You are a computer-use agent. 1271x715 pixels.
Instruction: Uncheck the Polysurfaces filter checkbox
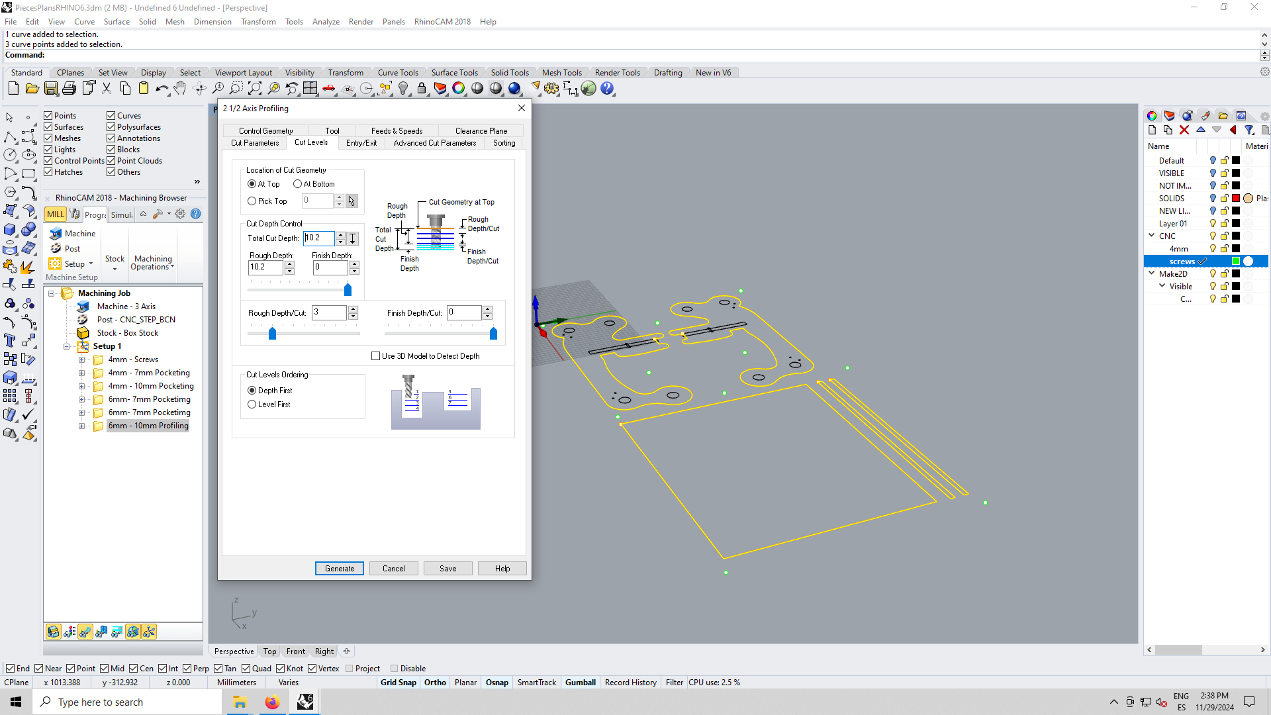click(111, 127)
